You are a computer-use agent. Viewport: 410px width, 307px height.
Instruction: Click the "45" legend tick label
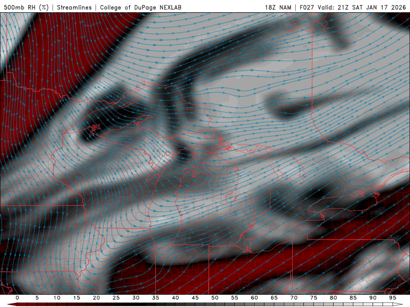(195, 298)
